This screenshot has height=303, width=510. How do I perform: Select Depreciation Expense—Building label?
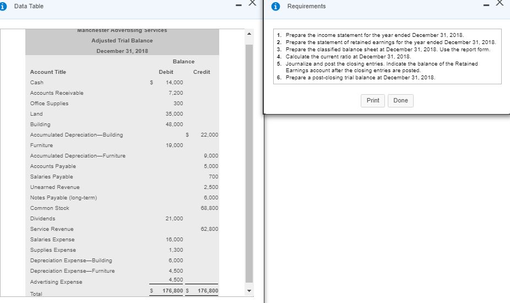click(71, 261)
